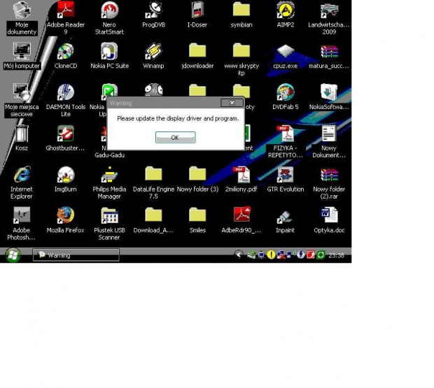434x388 pixels.
Task: Close the Warning dialog window
Action: (x=232, y=103)
